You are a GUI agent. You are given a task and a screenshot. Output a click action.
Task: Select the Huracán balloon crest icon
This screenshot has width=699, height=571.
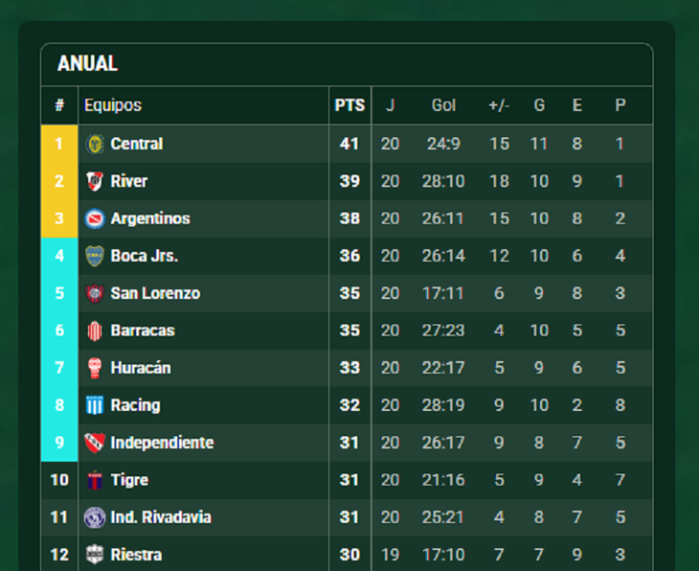click(95, 368)
